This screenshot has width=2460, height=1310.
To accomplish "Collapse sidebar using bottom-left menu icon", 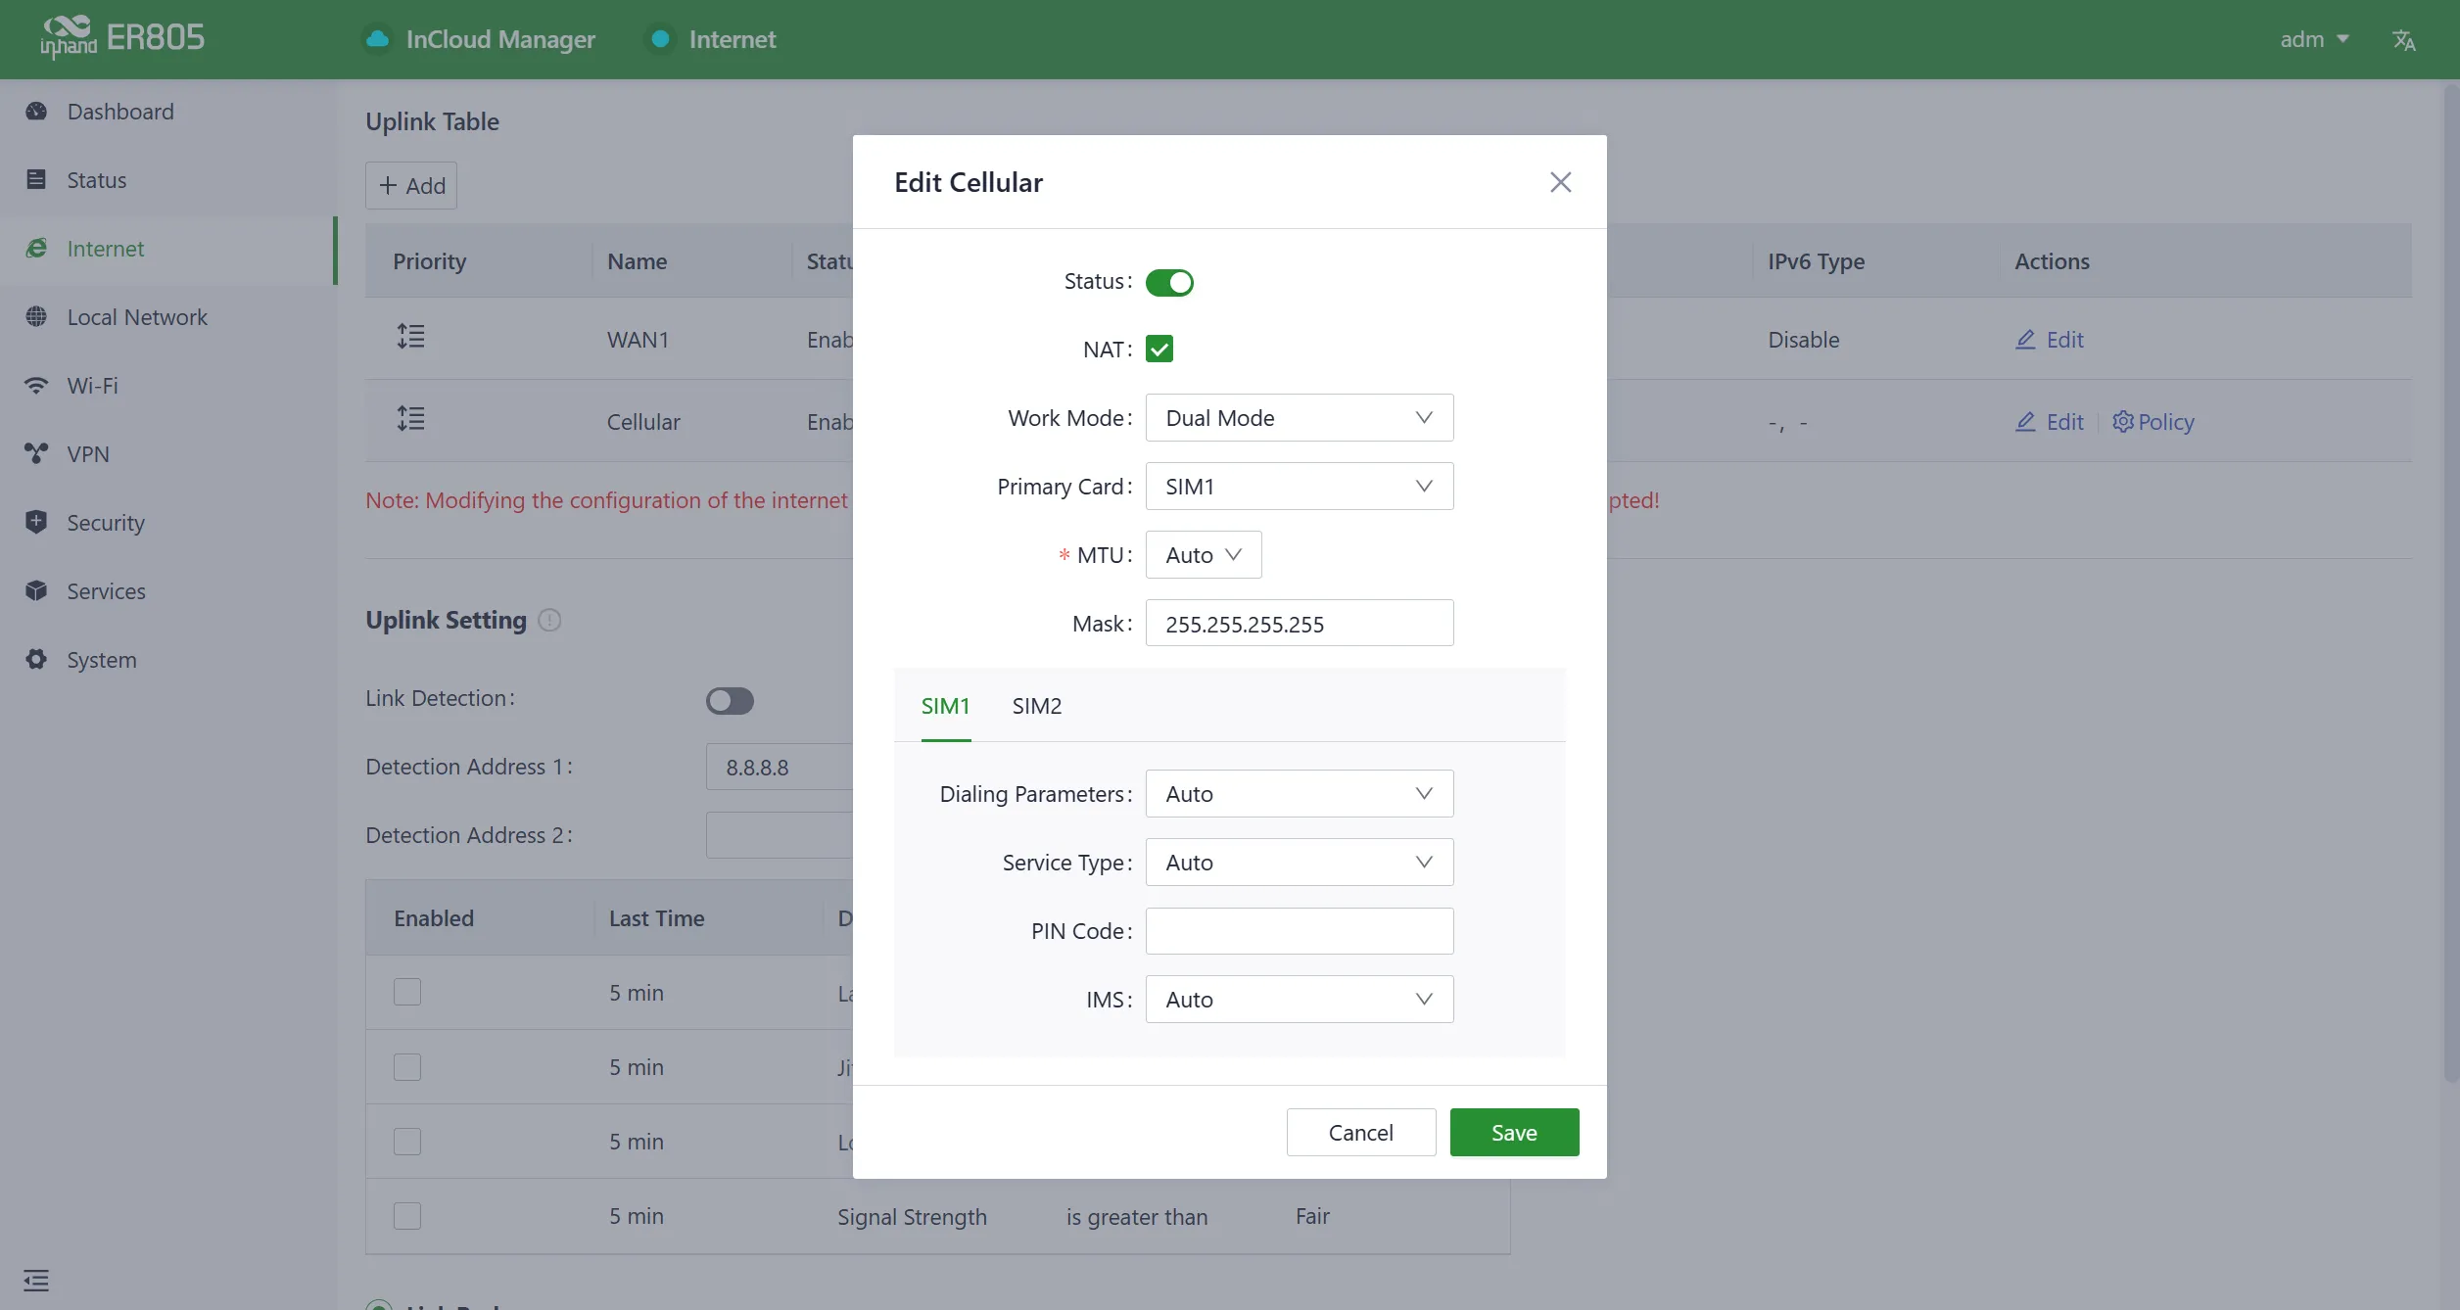I will [x=36, y=1281].
